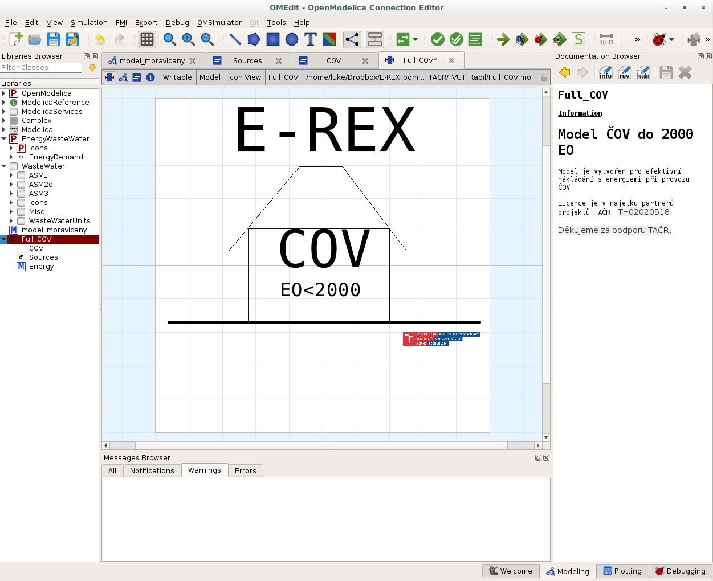Collapse the WasteWater package

4,166
